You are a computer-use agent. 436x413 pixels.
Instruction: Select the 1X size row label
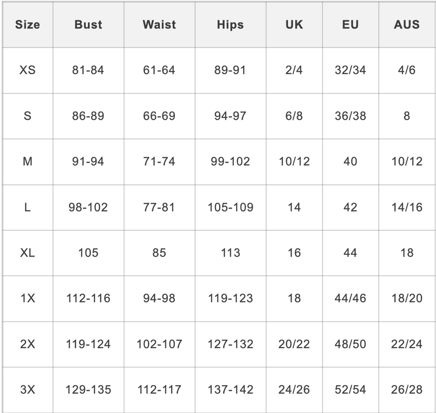(x=27, y=298)
